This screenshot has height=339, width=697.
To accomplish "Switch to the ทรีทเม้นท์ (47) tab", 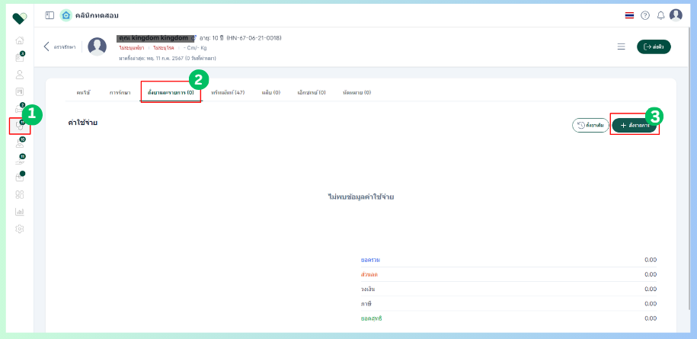I will point(228,92).
